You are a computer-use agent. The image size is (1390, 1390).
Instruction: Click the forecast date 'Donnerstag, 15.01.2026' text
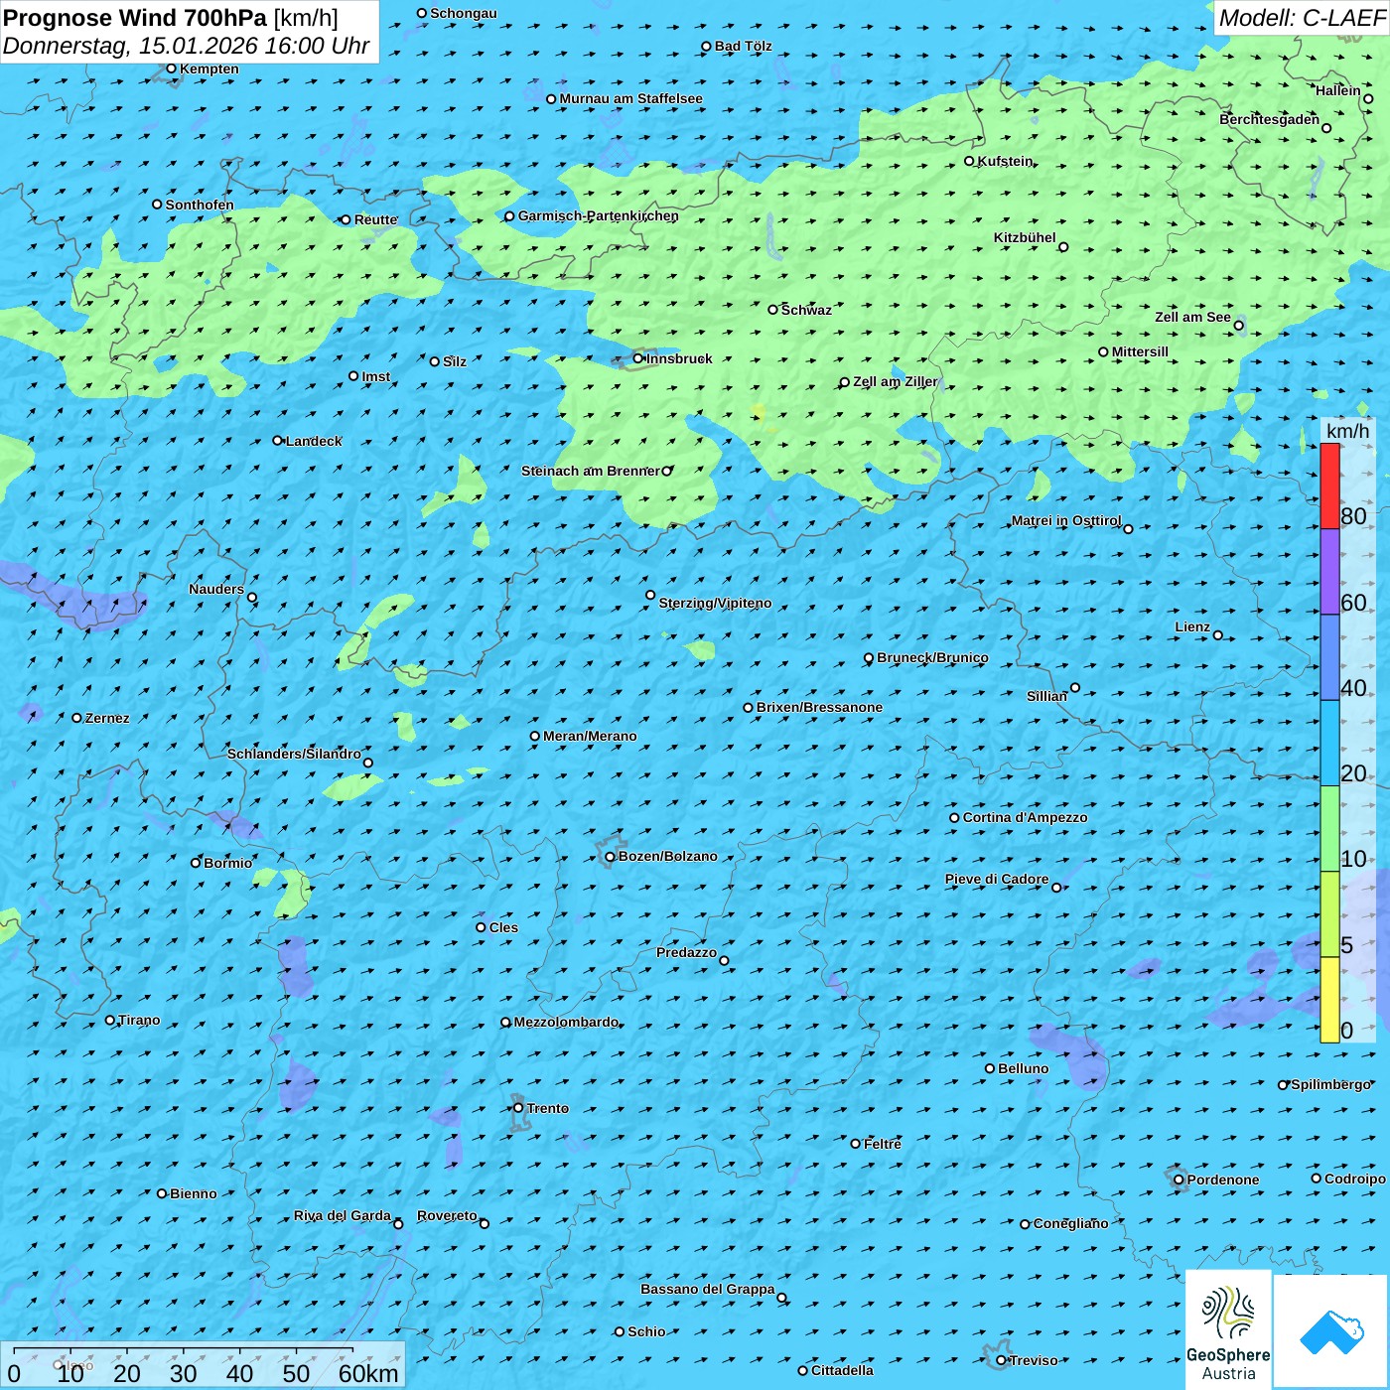[x=129, y=47]
